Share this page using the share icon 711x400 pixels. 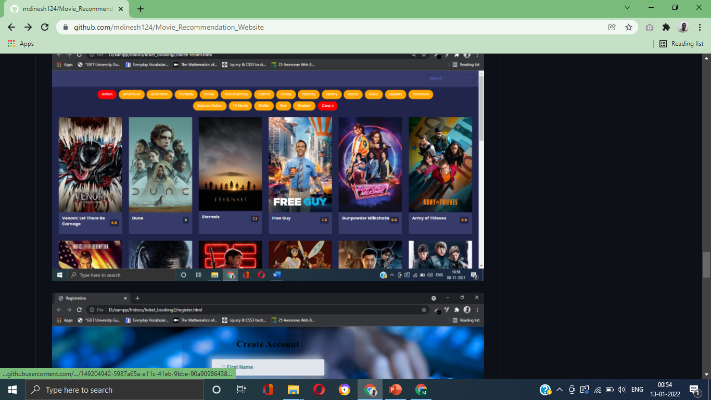(612, 27)
